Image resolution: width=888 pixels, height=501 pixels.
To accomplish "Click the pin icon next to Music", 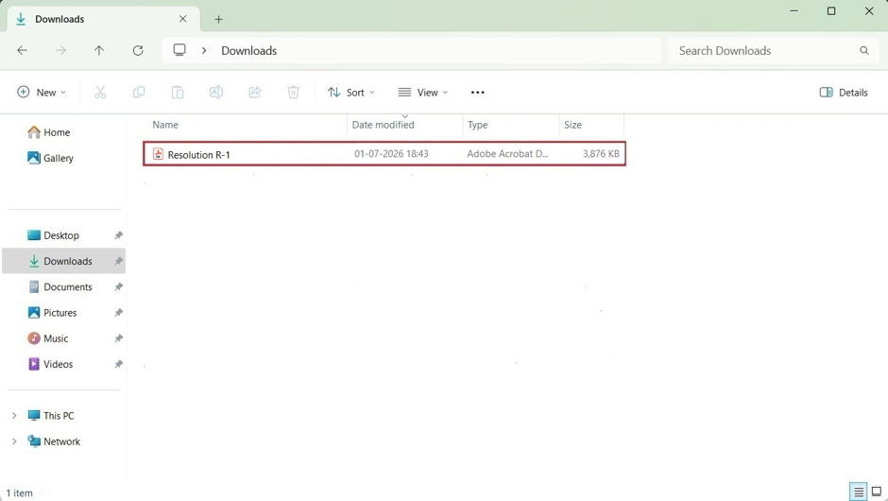I will click(x=118, y=338).
